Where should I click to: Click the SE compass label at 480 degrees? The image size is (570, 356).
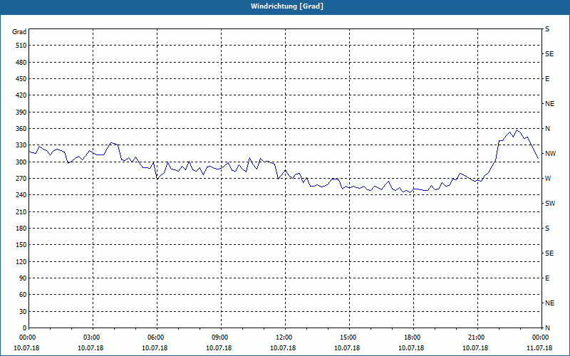pos(549,54)
